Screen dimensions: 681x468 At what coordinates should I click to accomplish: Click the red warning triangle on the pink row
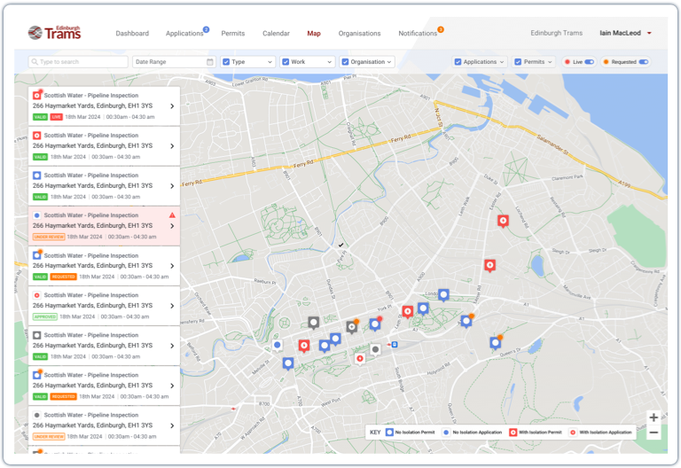172,214
